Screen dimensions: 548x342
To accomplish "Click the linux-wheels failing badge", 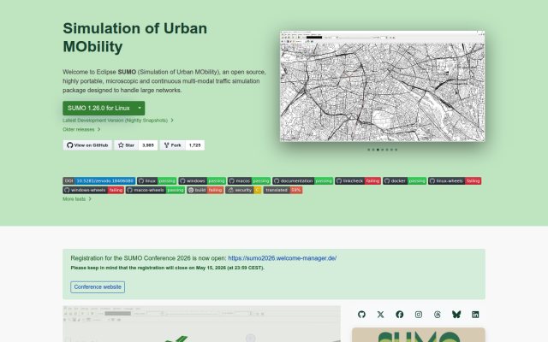I will (x=455, y=180).
